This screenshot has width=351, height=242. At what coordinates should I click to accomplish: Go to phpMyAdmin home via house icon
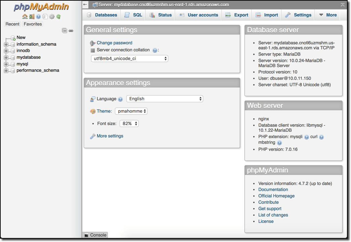25,16
